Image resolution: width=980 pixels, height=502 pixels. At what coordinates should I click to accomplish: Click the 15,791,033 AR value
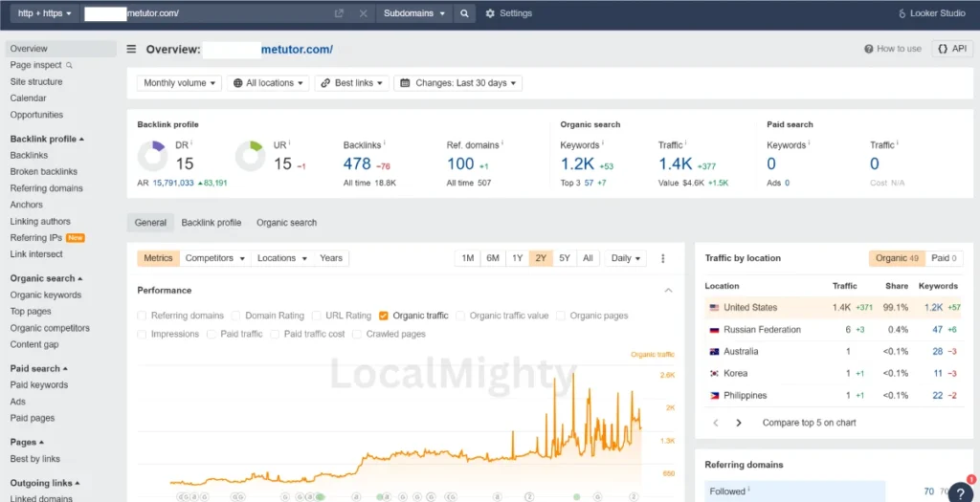coord(173,184)
